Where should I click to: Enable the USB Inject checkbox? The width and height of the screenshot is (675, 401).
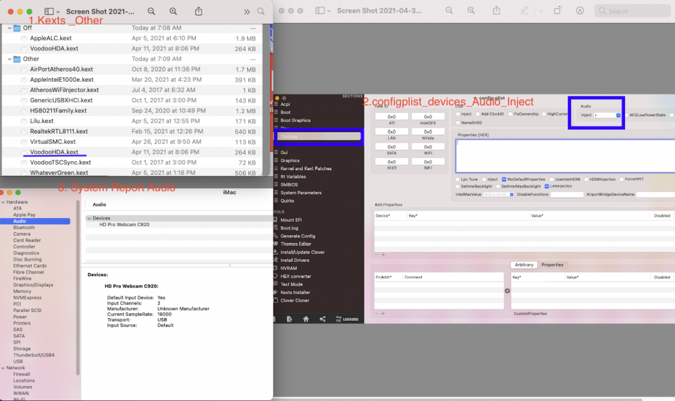[x=458, y=114]
